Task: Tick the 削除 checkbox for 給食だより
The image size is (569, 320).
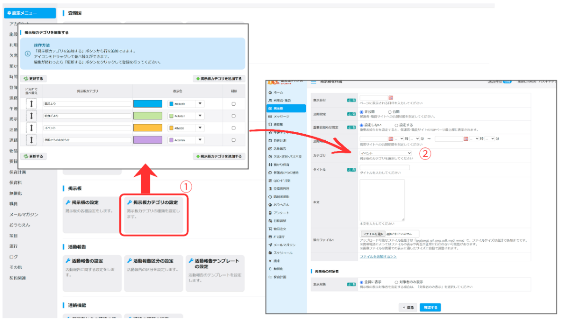Action: tap(233, 116)
